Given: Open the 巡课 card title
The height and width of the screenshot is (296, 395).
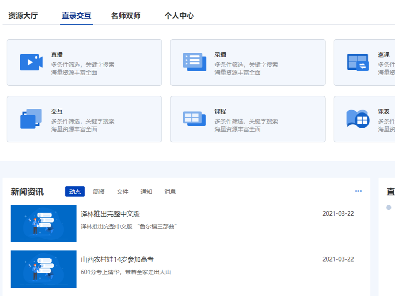Looking at the screenshot, I should [x=383, y=55].
